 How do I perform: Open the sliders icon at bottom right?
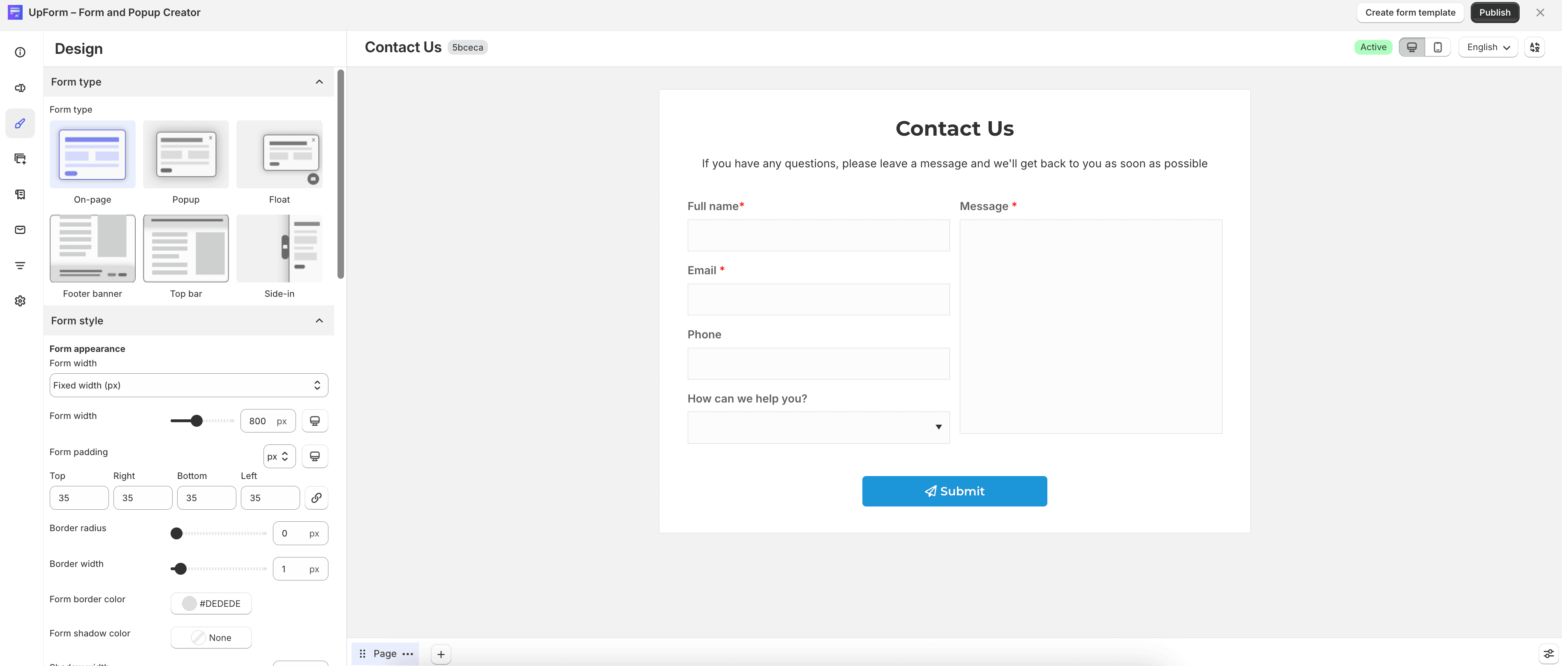[x=1549, y=654]
